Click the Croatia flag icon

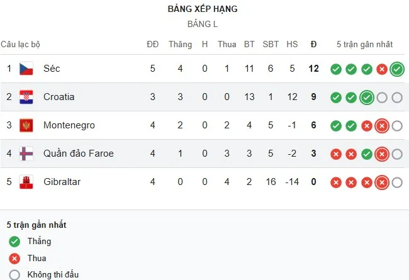click(26, 97)
